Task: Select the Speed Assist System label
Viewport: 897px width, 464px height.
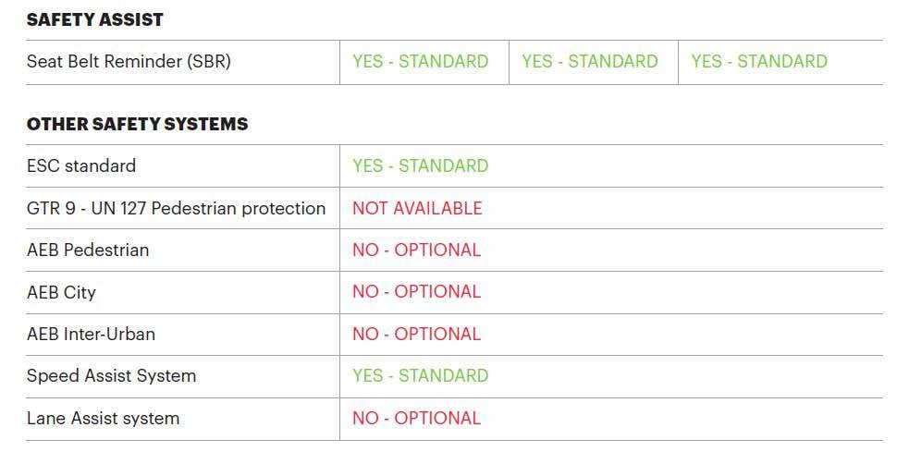Action: [111, 376]
